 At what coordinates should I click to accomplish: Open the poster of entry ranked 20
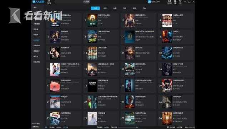click(167, 86)
